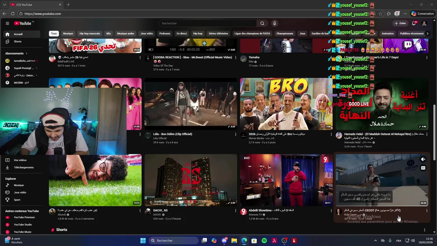Screen dimensions: 437x246
Task: Go to Accueil in the sidebar
Action: 21,34
